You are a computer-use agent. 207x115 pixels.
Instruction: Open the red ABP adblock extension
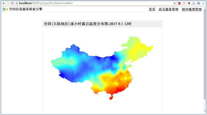[179, 3]
